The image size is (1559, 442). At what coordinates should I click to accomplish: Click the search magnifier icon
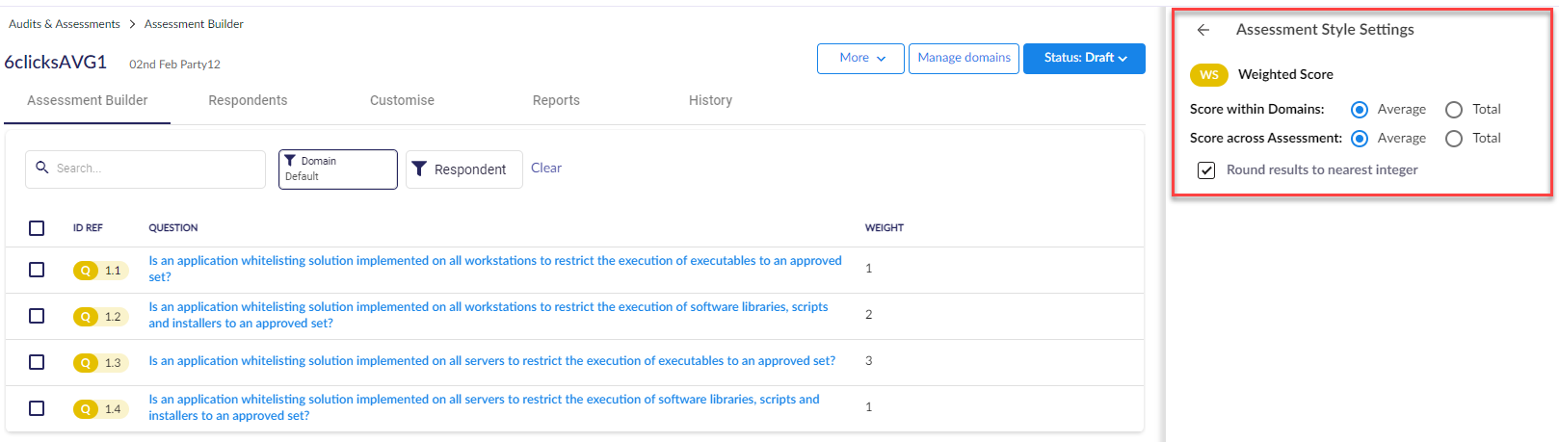coord(42,168)
